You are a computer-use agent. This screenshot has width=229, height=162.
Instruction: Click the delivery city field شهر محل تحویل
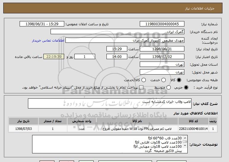162,72
